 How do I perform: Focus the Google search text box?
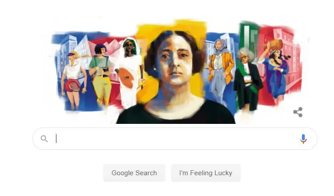pyautogui.click(x=175, y=139)
